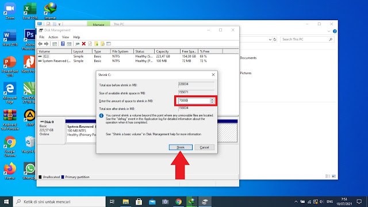Switch to details view icon in Explorer

pos(328,176)
